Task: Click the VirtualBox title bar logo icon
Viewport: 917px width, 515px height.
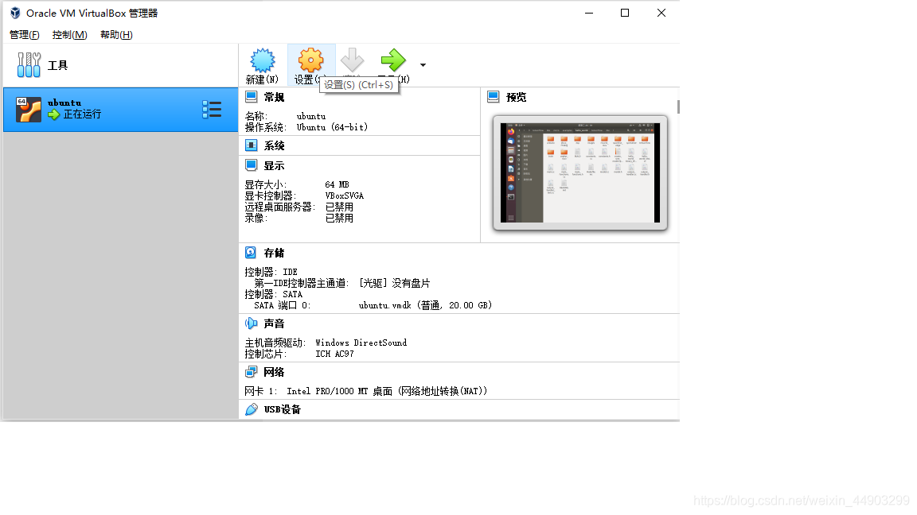Action: pos(15,13)
